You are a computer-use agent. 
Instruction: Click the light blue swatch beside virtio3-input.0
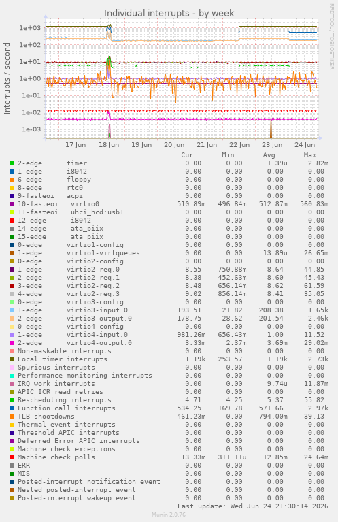pyautogui.click(x=12, y=310)
